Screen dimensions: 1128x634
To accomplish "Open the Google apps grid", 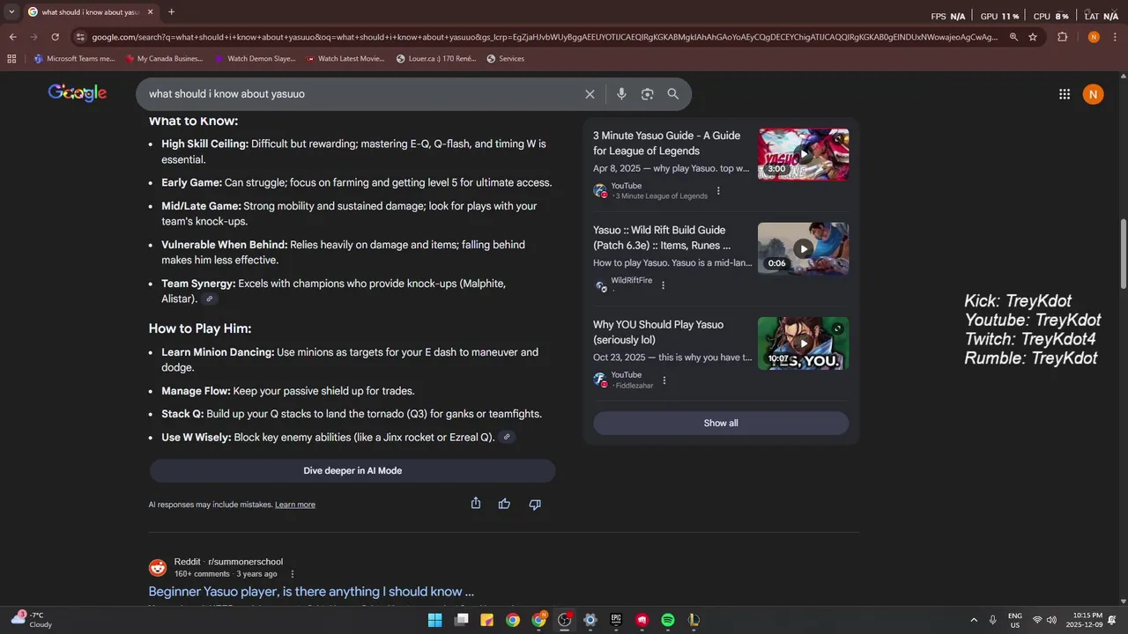I will coord(1065,94).
